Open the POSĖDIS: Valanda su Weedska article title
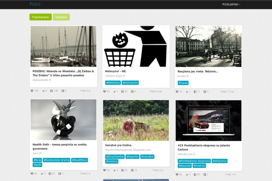The width and height of the screenshot is (272, 181). 63,73
